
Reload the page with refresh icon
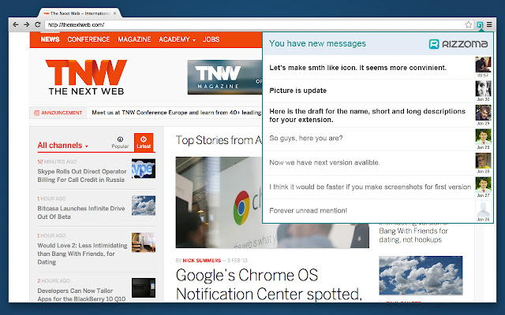37,24
